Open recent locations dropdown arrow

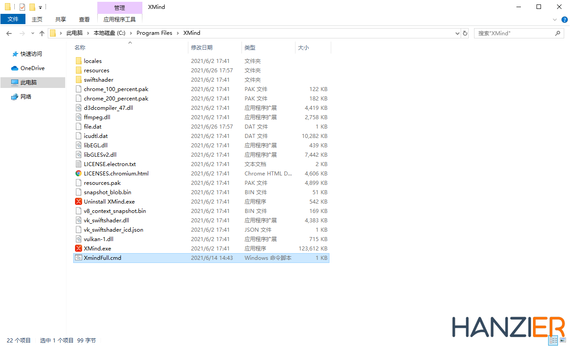(x=33, y=33)
